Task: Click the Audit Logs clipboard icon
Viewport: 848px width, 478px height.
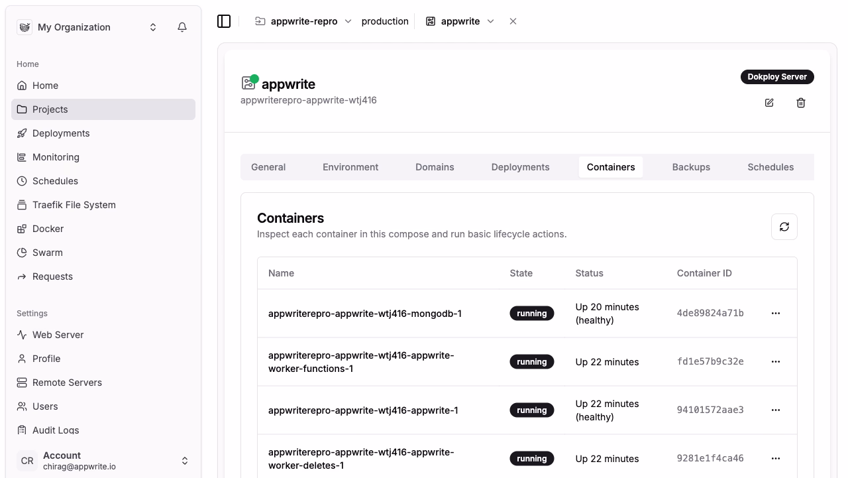Action: click(22, 430)
